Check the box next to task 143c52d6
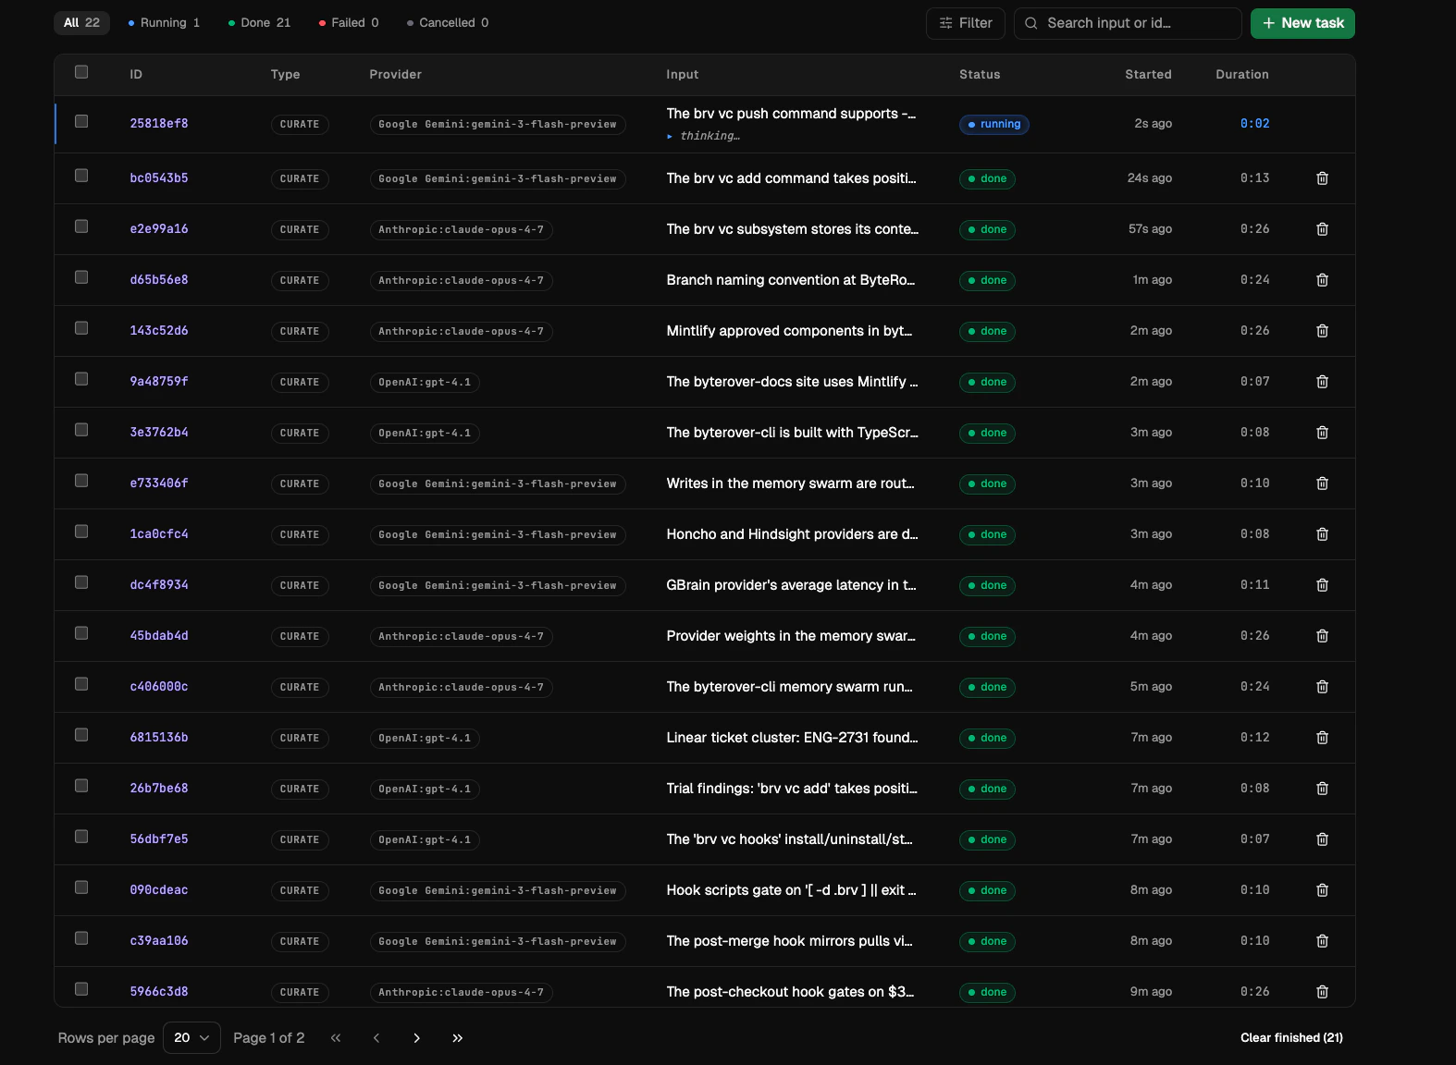The width and height of the screenshot is (1456, 1065). pos(81,328)
